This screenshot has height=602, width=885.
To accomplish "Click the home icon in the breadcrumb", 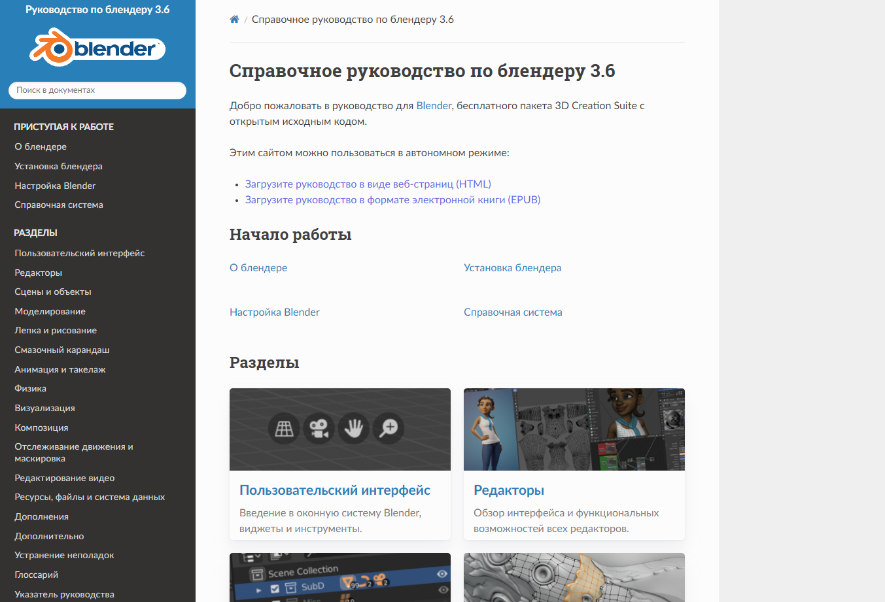I will click(x=234, y=20).
